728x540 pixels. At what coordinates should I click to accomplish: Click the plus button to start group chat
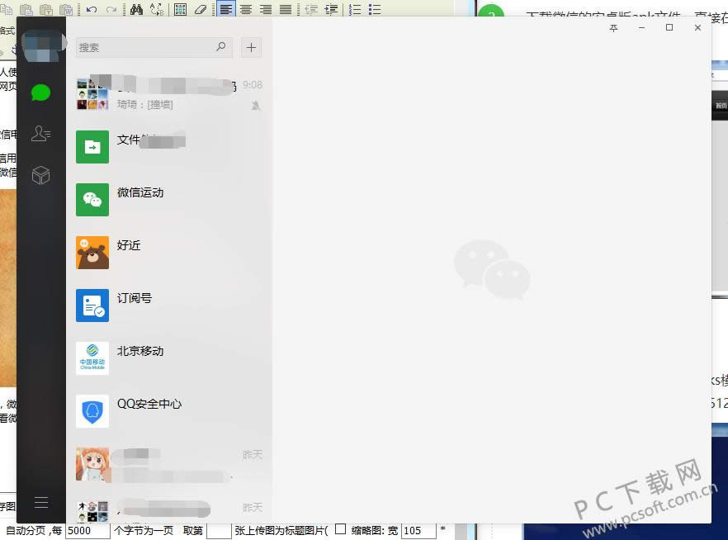pos(251,48)
